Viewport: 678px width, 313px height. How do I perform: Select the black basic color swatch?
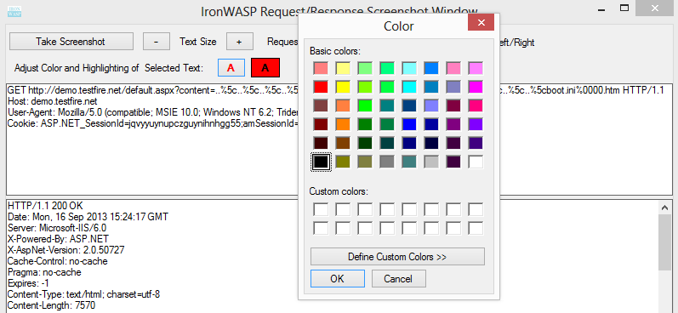pyautogui.click(x=321, y=162)
